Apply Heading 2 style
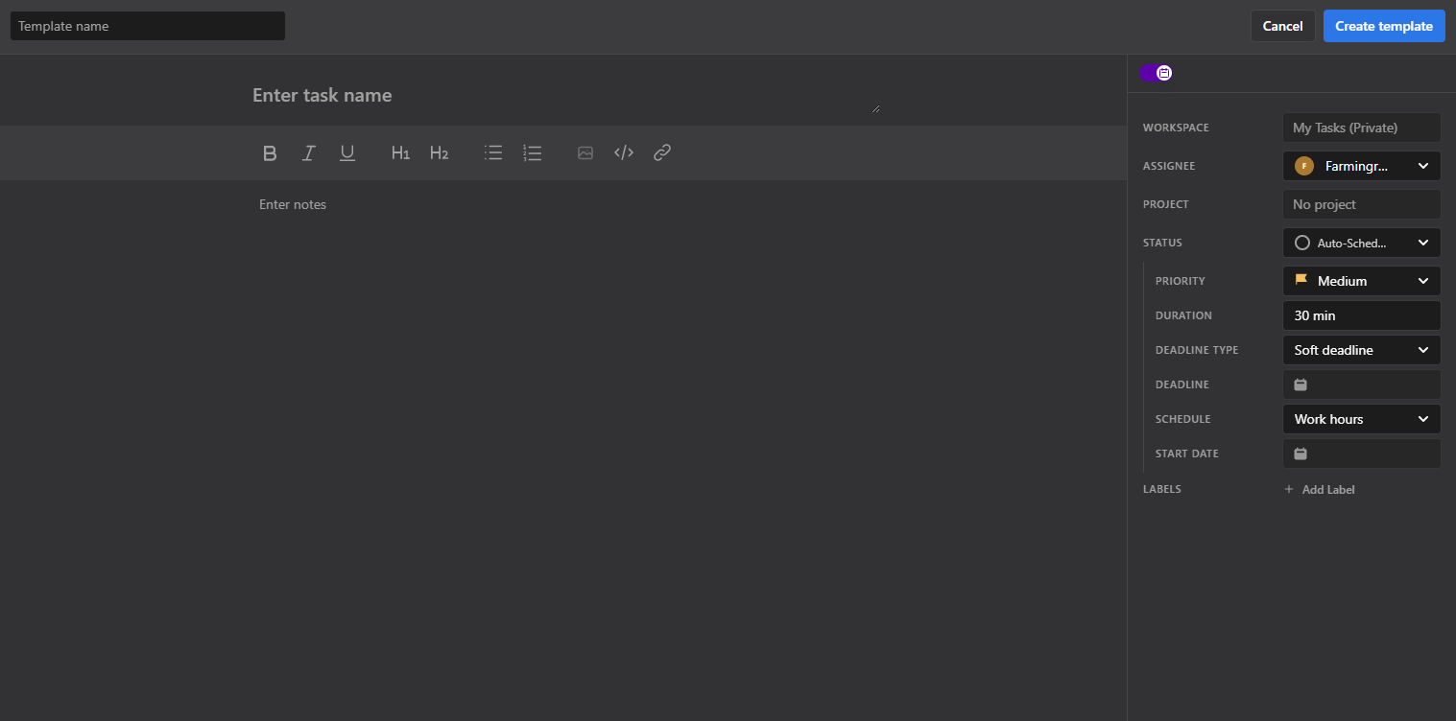The height and width of the screenshot is (721, 1456). tap(439, 152)
